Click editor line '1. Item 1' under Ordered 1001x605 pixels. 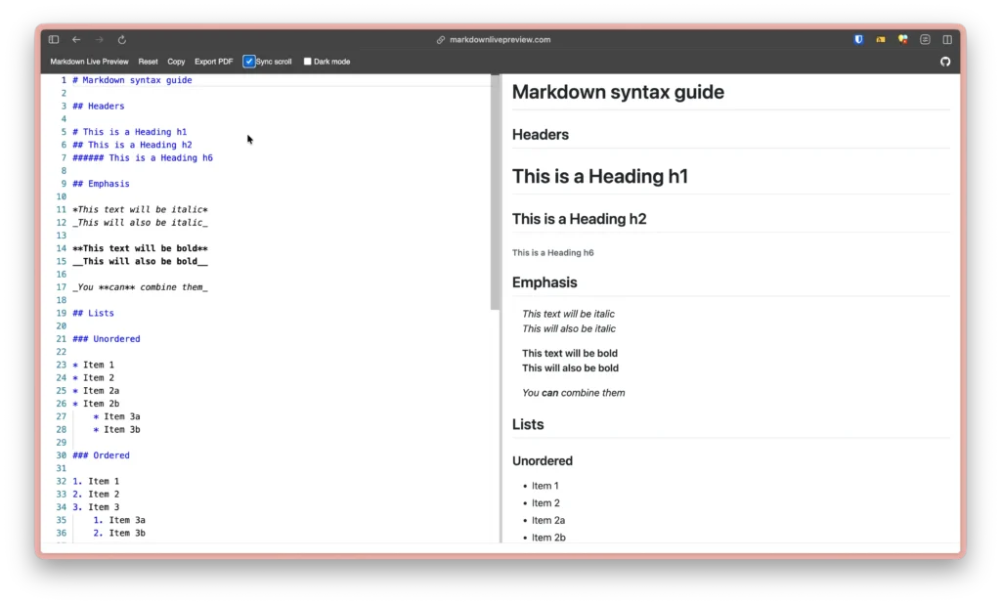96,481
